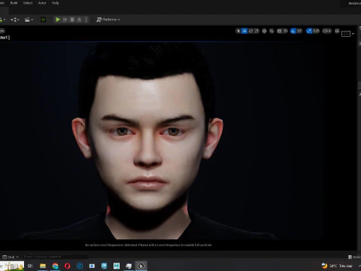Click the Skip frame button next to Play
This screenshot has height=271, width=361.
(x=65, y=20)
